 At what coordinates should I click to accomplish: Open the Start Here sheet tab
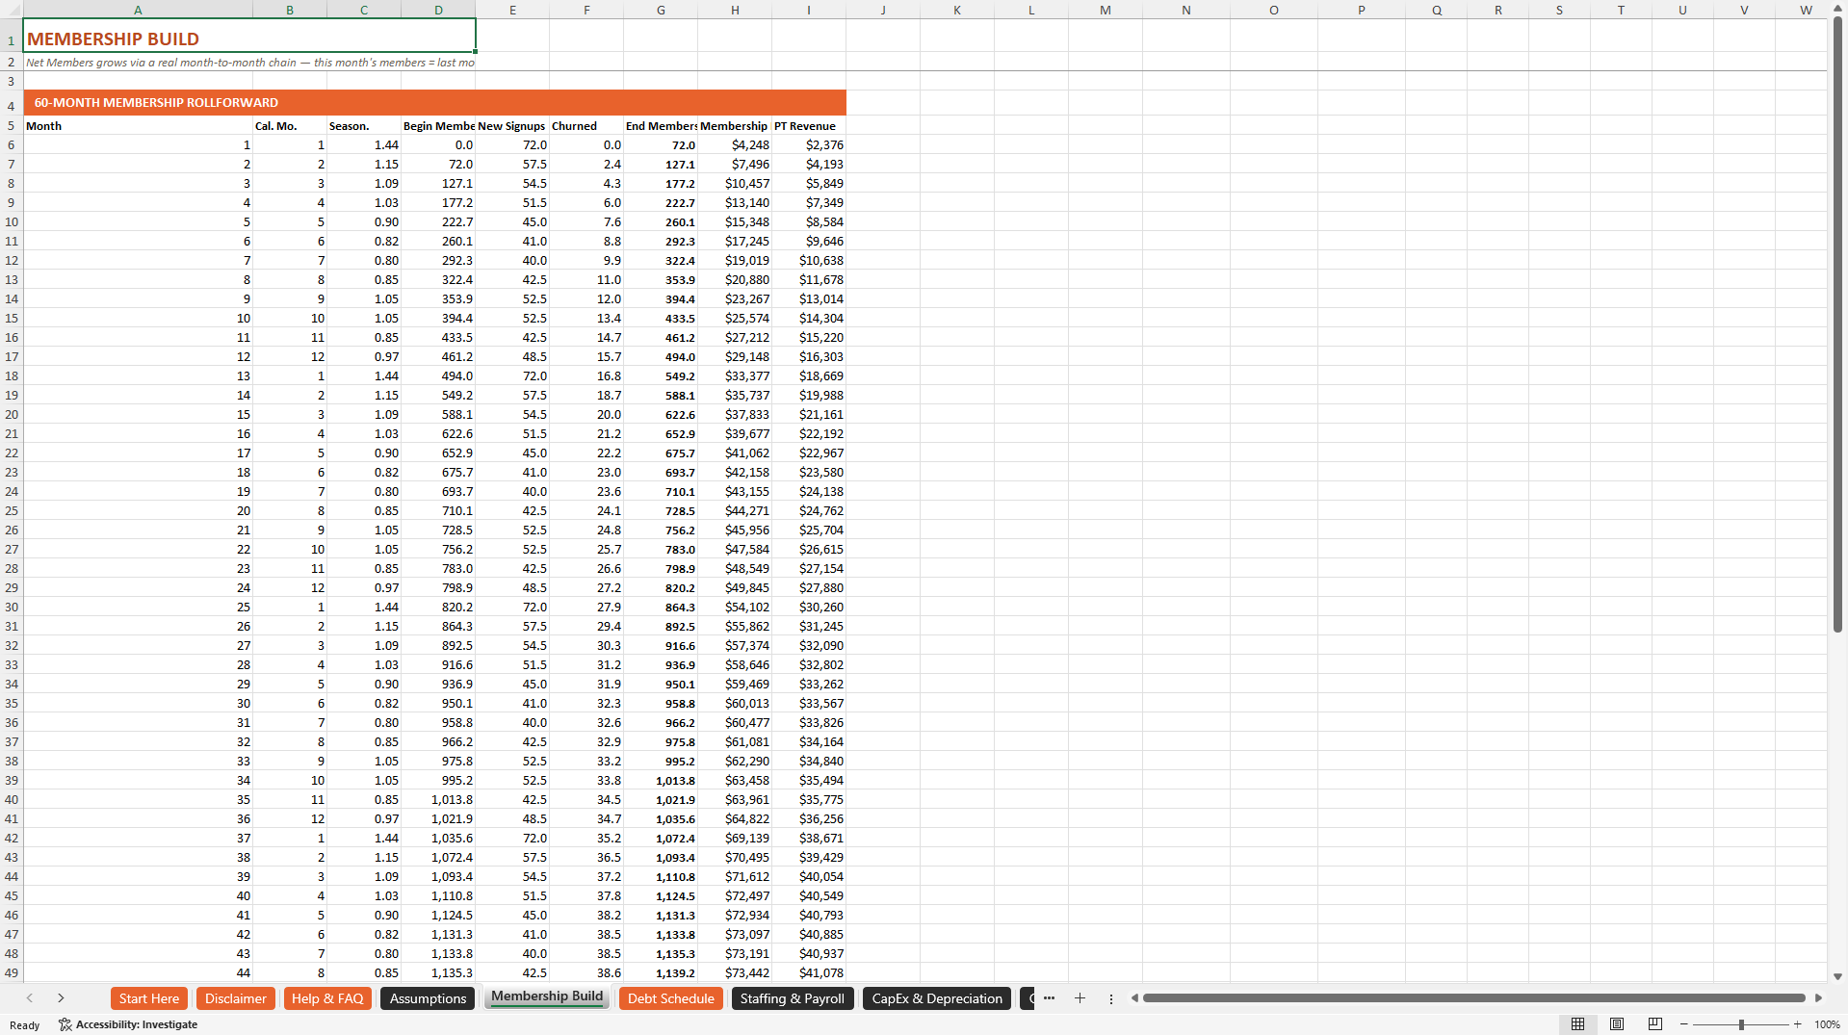(x=149, y=998)
